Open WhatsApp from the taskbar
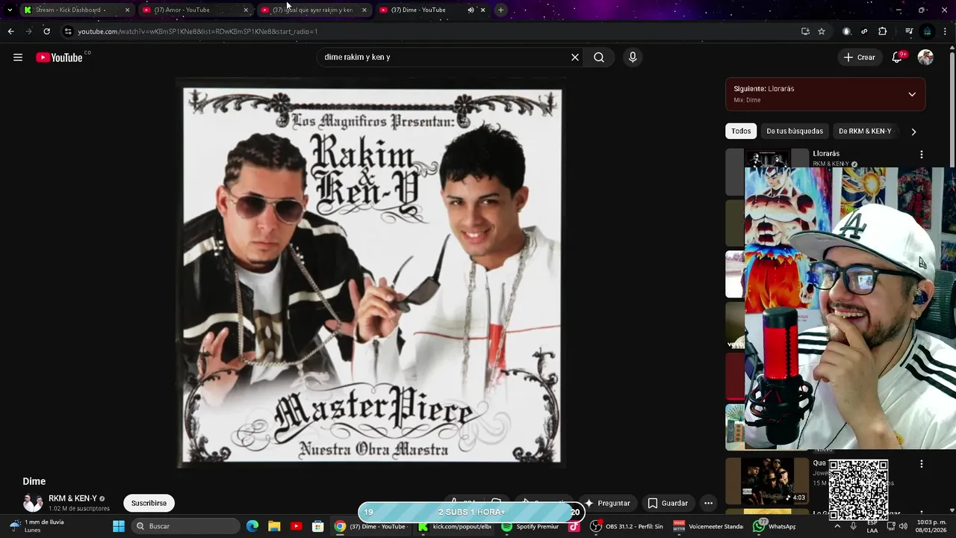 tap(775, 526)
